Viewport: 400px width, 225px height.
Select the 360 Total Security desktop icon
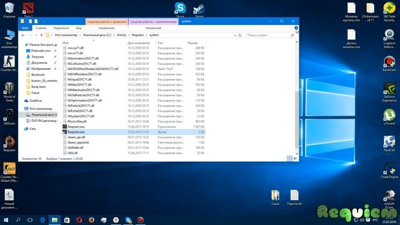tap(389, 11)
